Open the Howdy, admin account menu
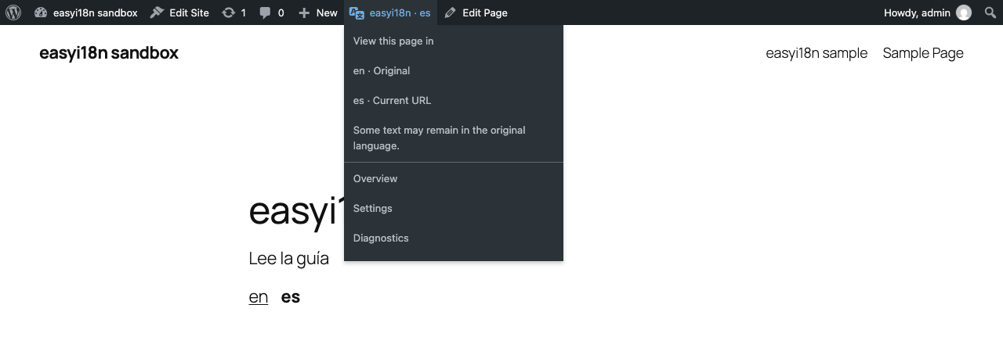Viewport: 1003px width, 344px height. (928, 13)
